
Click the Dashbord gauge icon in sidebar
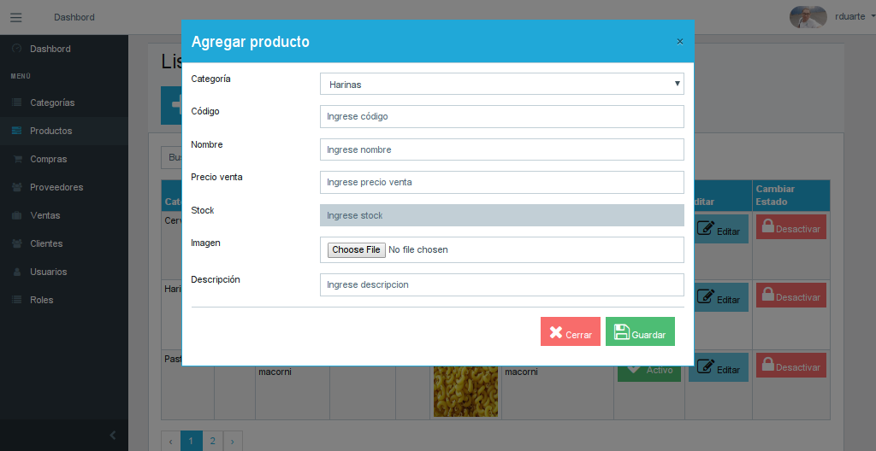17,49
